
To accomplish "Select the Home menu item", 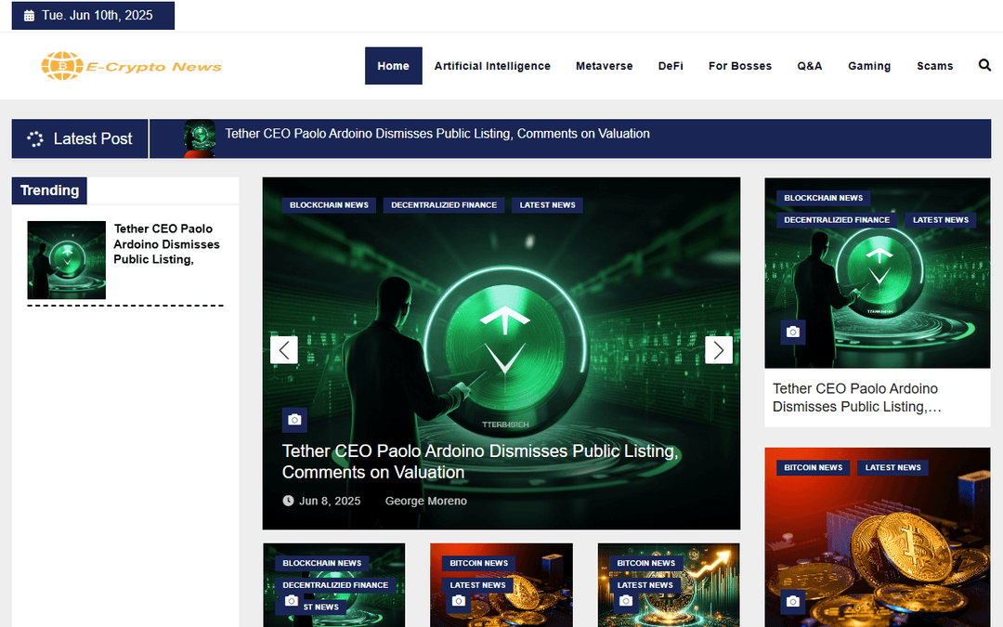I will (x=393, y=66).
